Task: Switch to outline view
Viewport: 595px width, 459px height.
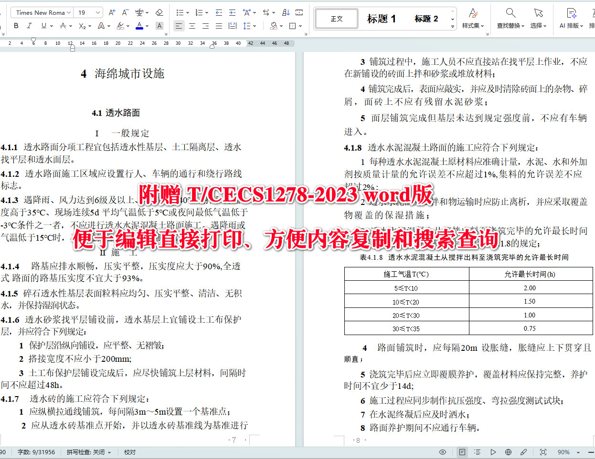Action: pos(477,452)
